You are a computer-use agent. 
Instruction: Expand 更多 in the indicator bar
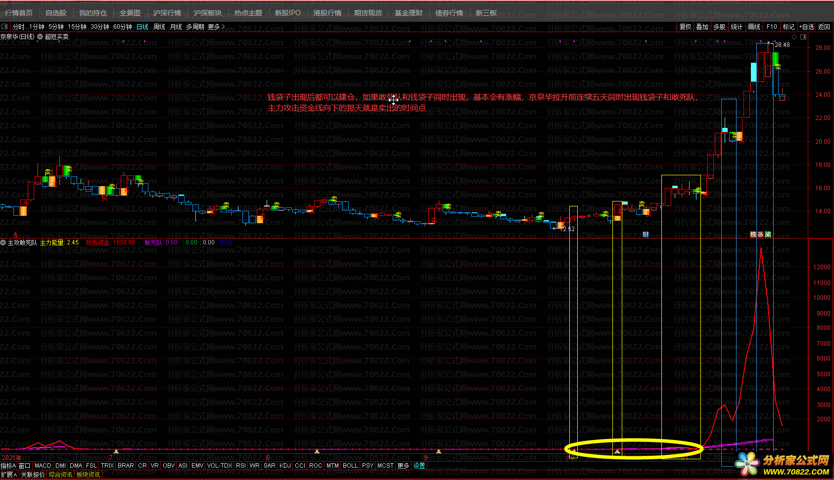click(x=404, y=466)
